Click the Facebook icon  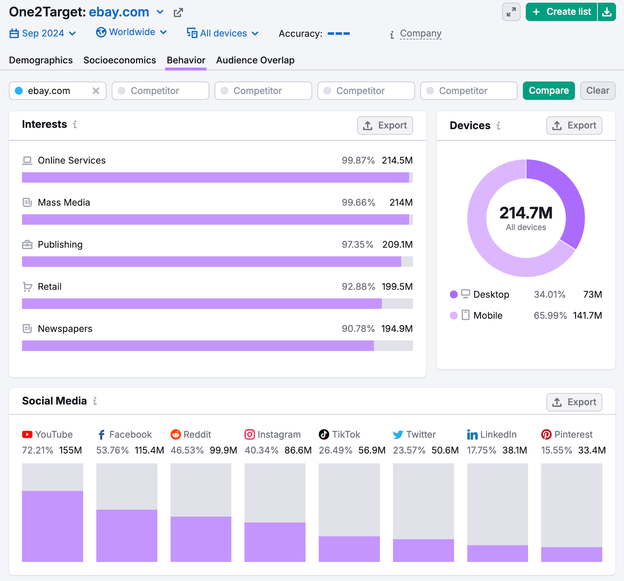tap(101, 434)
